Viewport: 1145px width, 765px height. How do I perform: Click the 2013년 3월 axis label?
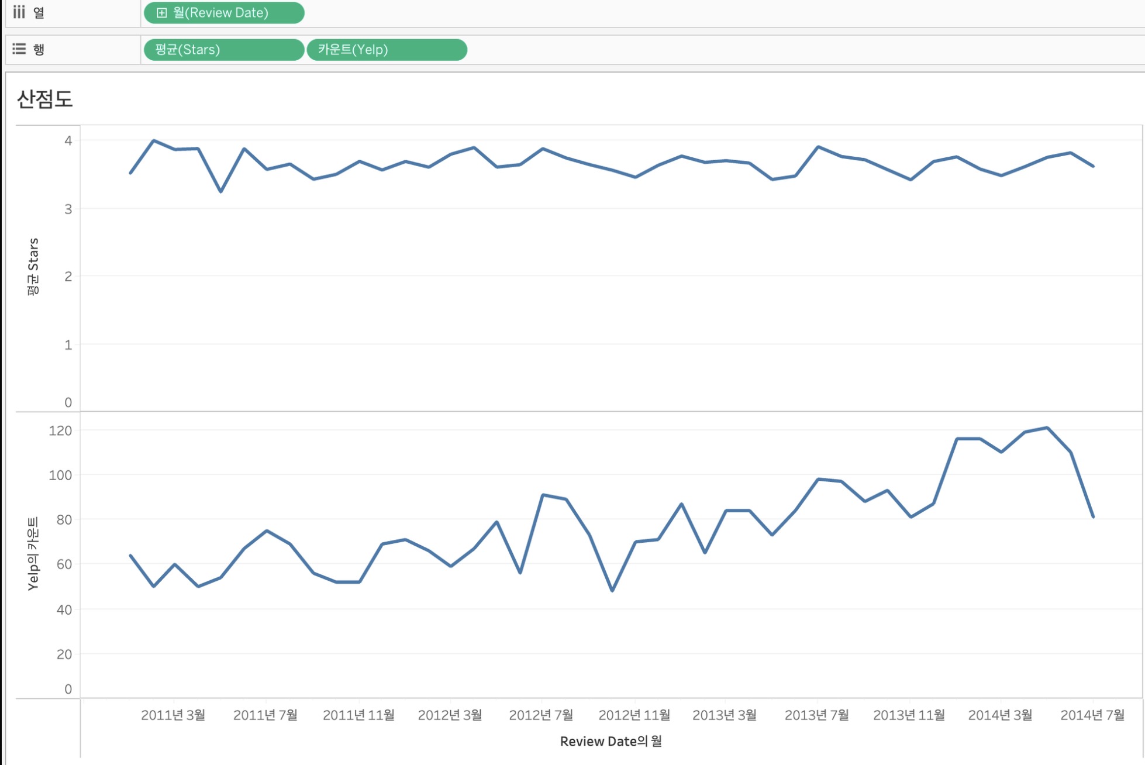725,715
